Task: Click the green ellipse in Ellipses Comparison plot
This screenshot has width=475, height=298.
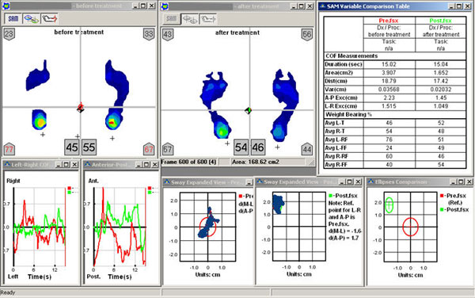Action: tap(389, 205)
